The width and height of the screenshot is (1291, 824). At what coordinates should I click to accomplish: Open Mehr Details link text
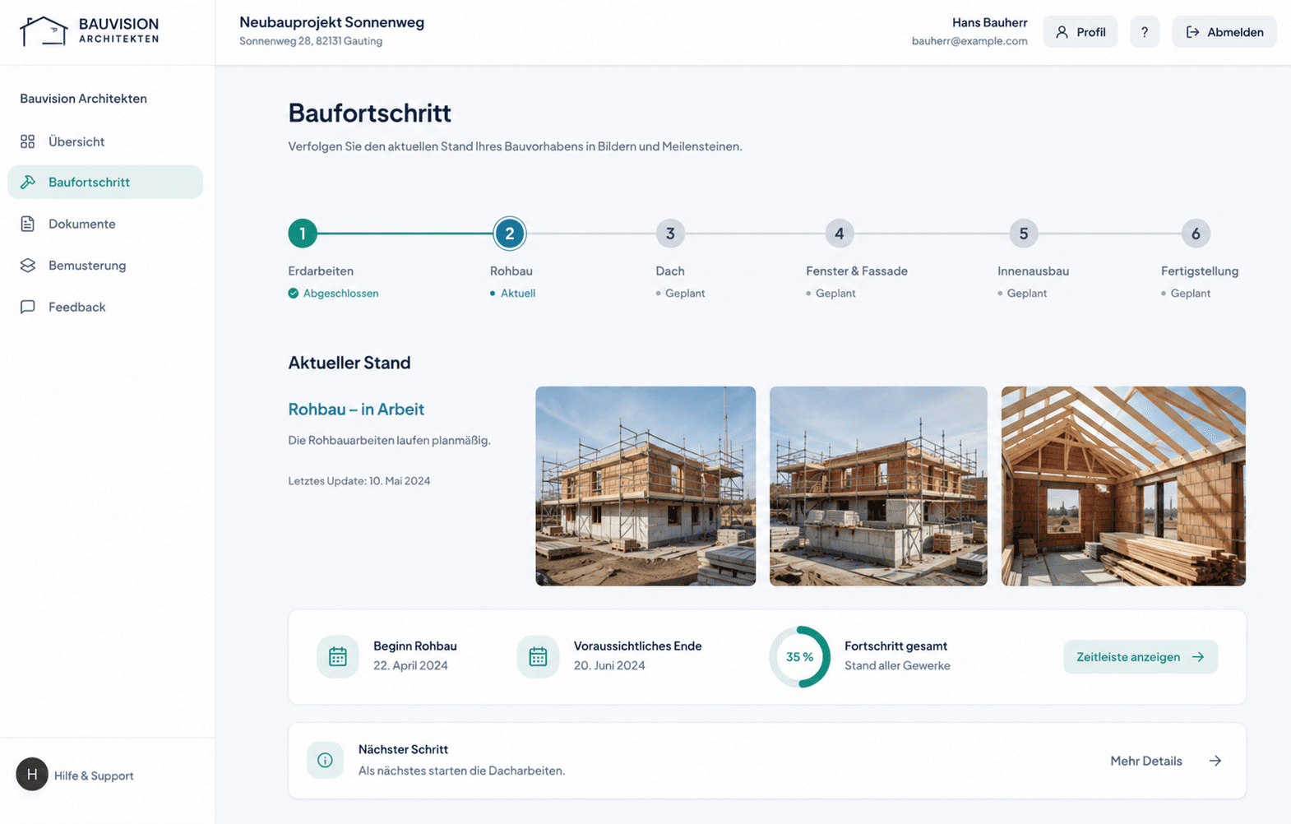coord(1146,761)
